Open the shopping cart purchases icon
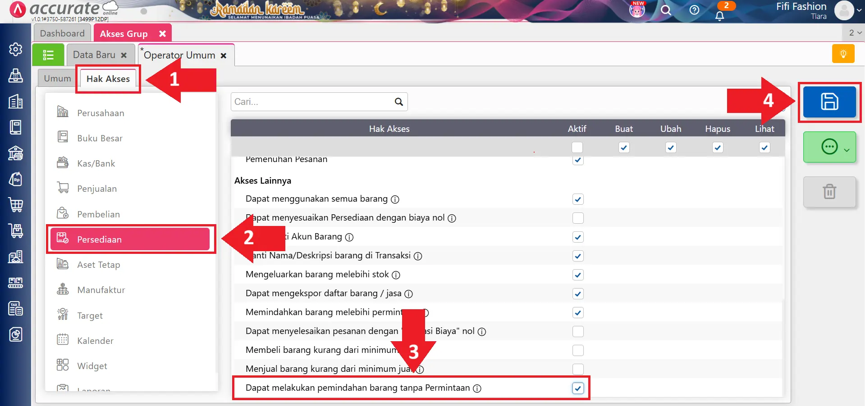 (x=15, y=205)
